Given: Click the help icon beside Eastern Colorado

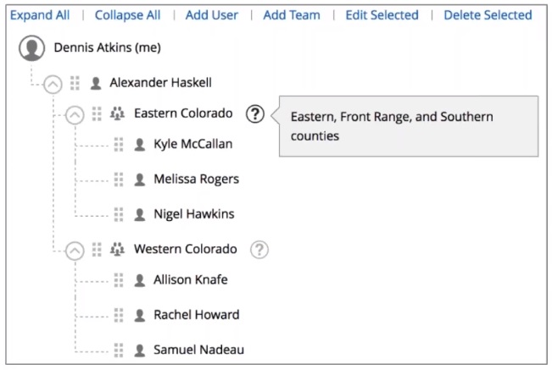Looking at the screenshot, I should pyautogui.click(x=255, y=113).
